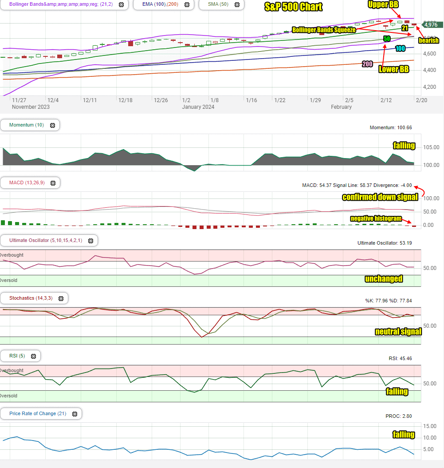Click the MACD (13,26,9) label

point(27,182)
